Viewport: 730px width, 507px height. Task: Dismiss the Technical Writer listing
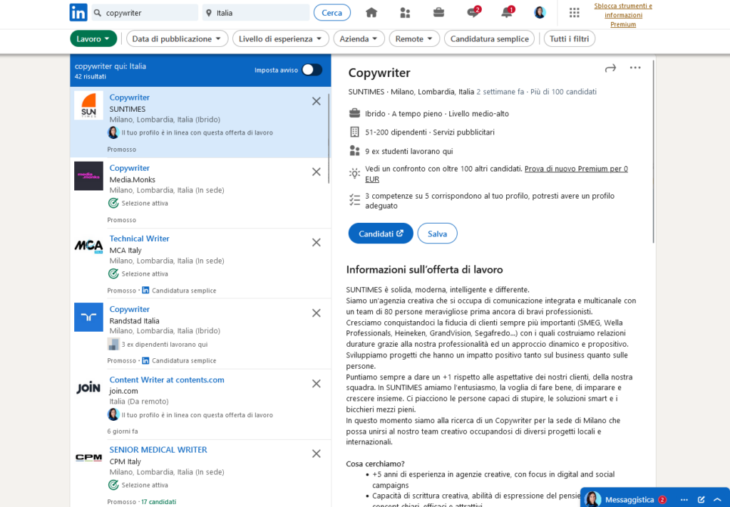coord(316,243)
